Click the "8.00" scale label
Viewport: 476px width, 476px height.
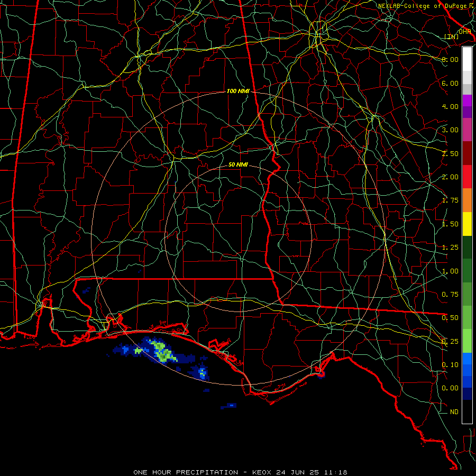tap(450, 59)
